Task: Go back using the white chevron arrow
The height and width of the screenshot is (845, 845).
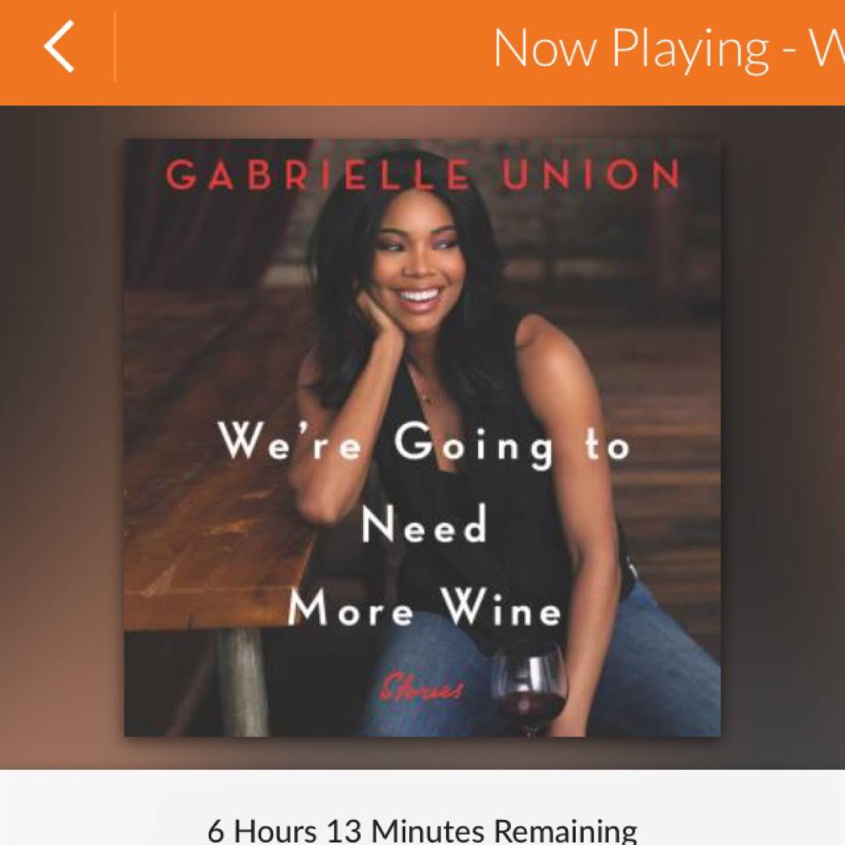Action: click(x=59, y=47)
